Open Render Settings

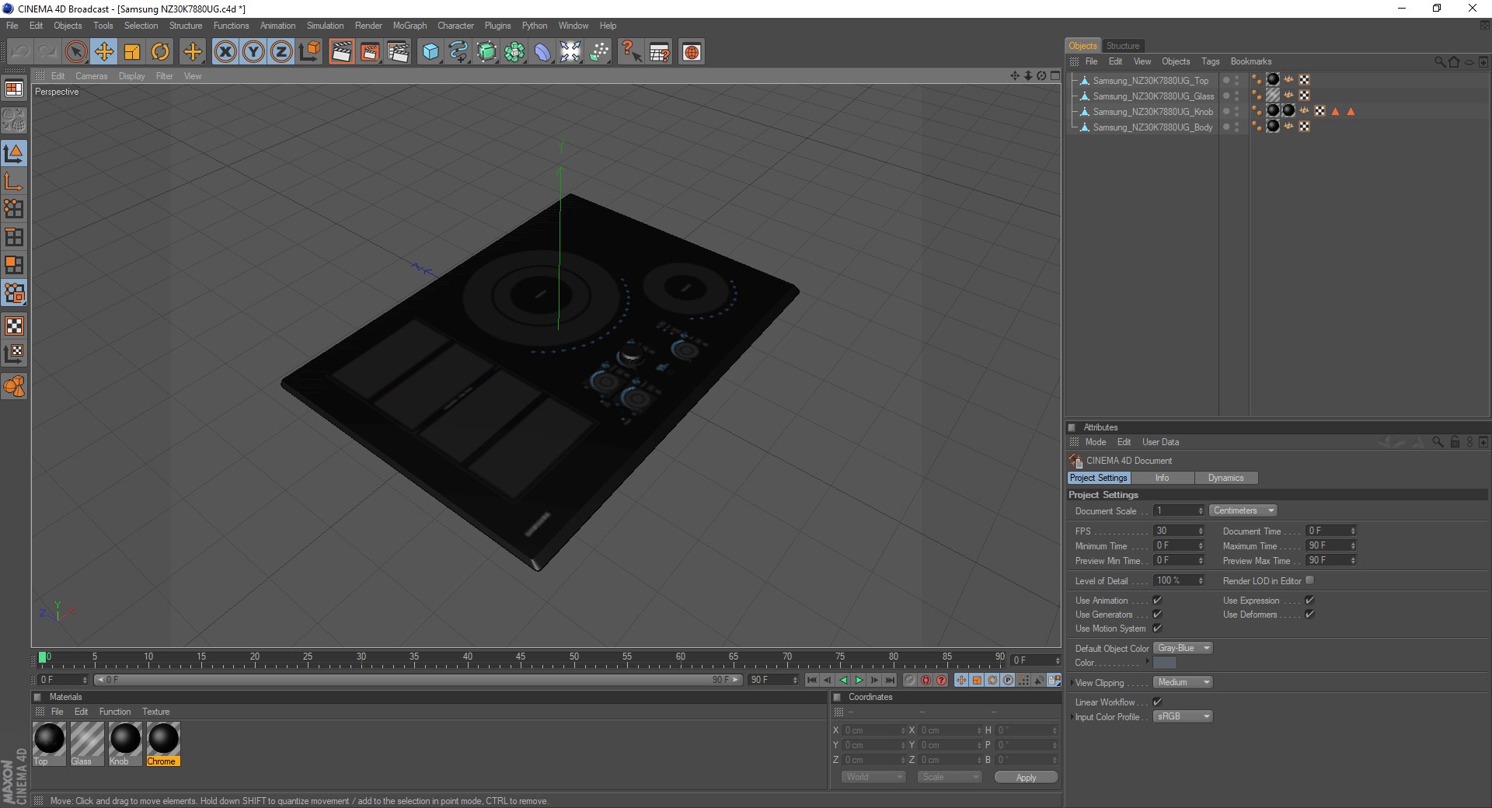tap(398, 52)
